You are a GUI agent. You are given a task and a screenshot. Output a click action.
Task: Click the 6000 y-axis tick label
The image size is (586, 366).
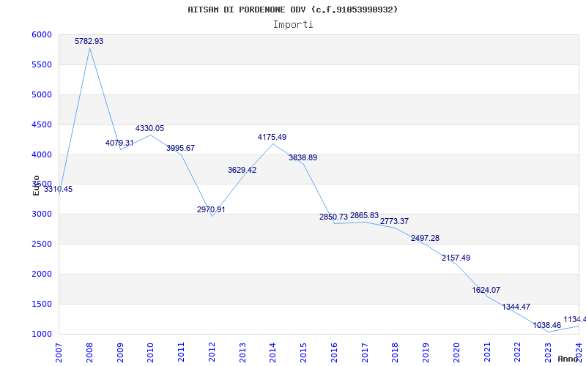click(42, 35)
